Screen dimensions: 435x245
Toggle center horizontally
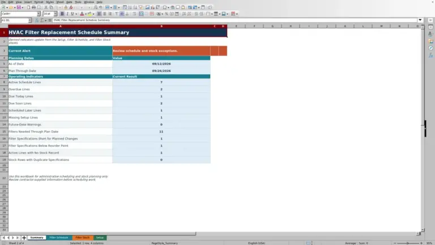pyautogui.click(x=105, y=14)
